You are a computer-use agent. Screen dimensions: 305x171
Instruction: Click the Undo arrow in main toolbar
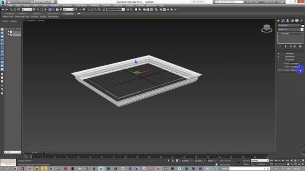(x=3, y=9)
